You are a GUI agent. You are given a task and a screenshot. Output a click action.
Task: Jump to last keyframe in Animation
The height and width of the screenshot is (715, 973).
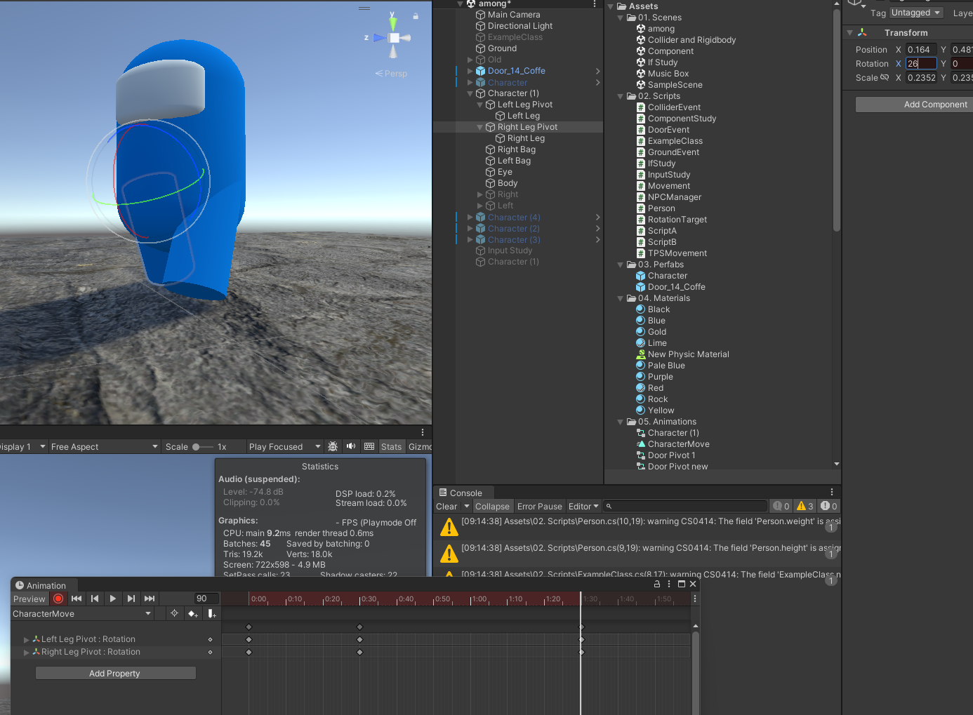pyautogui.click(x=150, y=599)
